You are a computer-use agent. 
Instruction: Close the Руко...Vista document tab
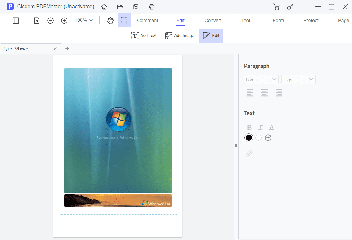pos(55,49)
